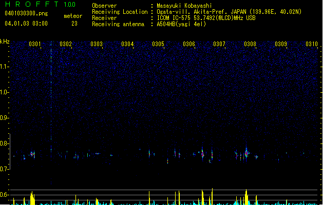Image resolution: width=323 pixels, height=205 pixels.
Task: Click the 0306 time marker
Action: [x=189, y=44]
